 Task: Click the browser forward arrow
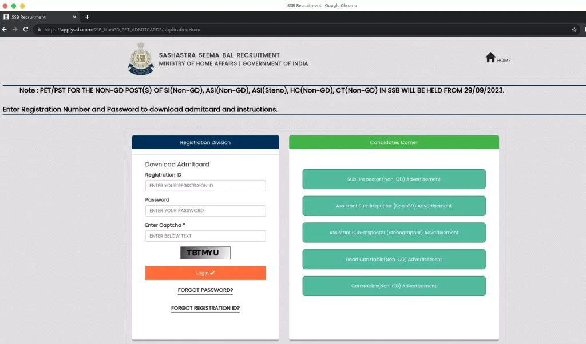(15, 30)
